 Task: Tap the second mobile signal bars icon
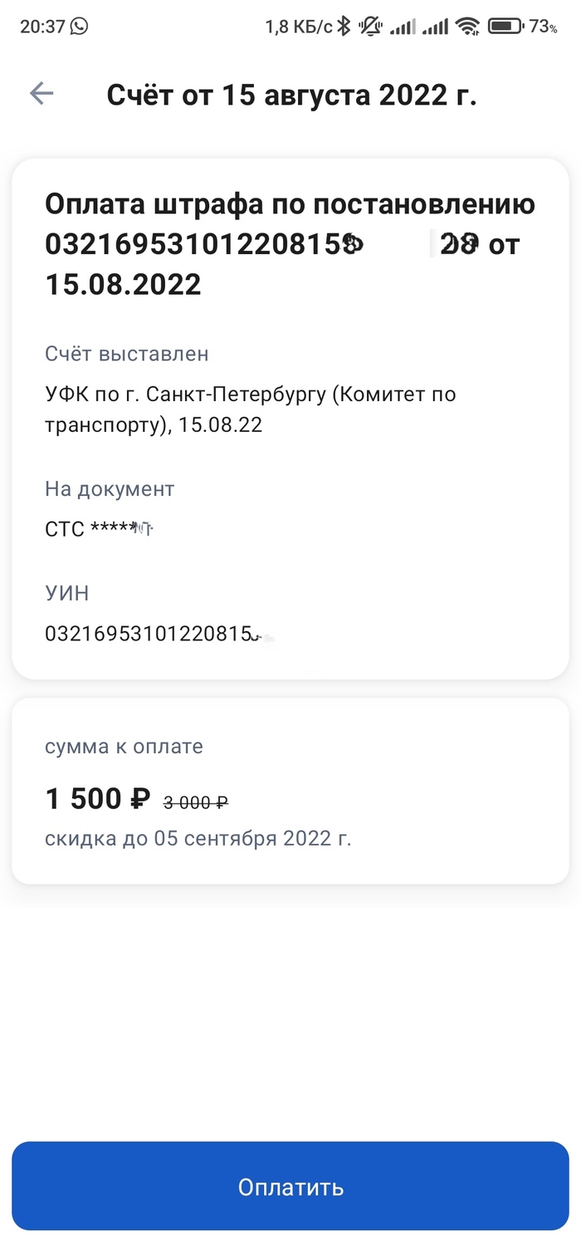point(435,27)
